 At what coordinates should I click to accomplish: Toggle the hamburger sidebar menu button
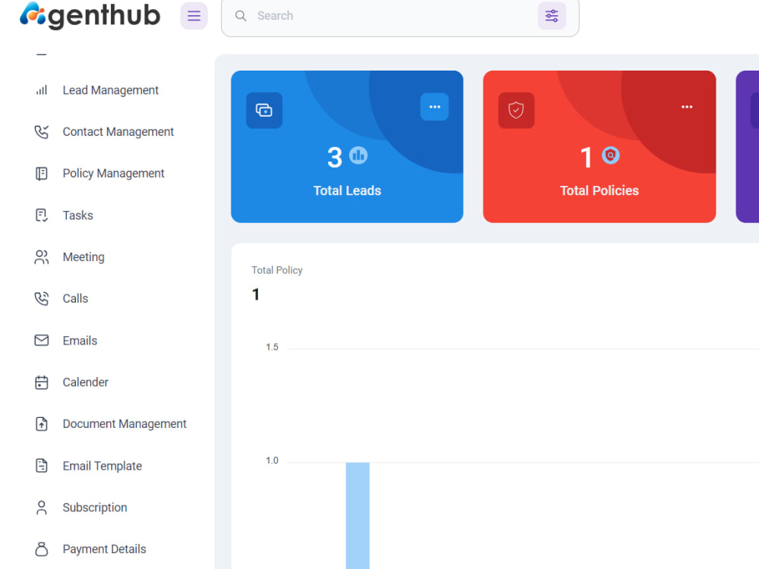pos(194,15)
